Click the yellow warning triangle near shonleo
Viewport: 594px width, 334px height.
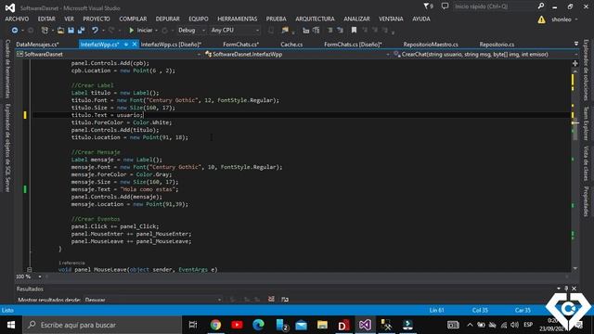541,19
